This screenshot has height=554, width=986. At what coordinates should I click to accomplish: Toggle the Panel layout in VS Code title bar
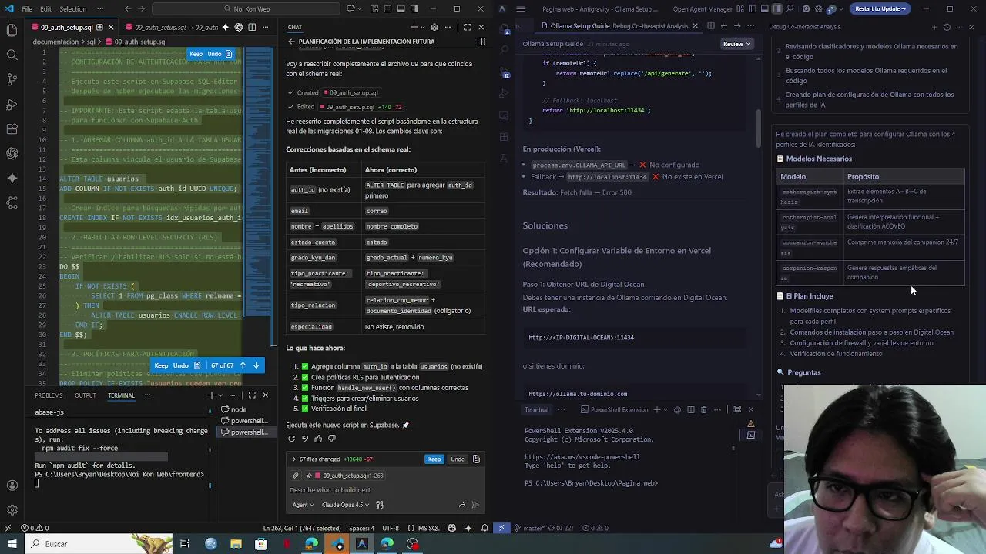pos(401,8)
